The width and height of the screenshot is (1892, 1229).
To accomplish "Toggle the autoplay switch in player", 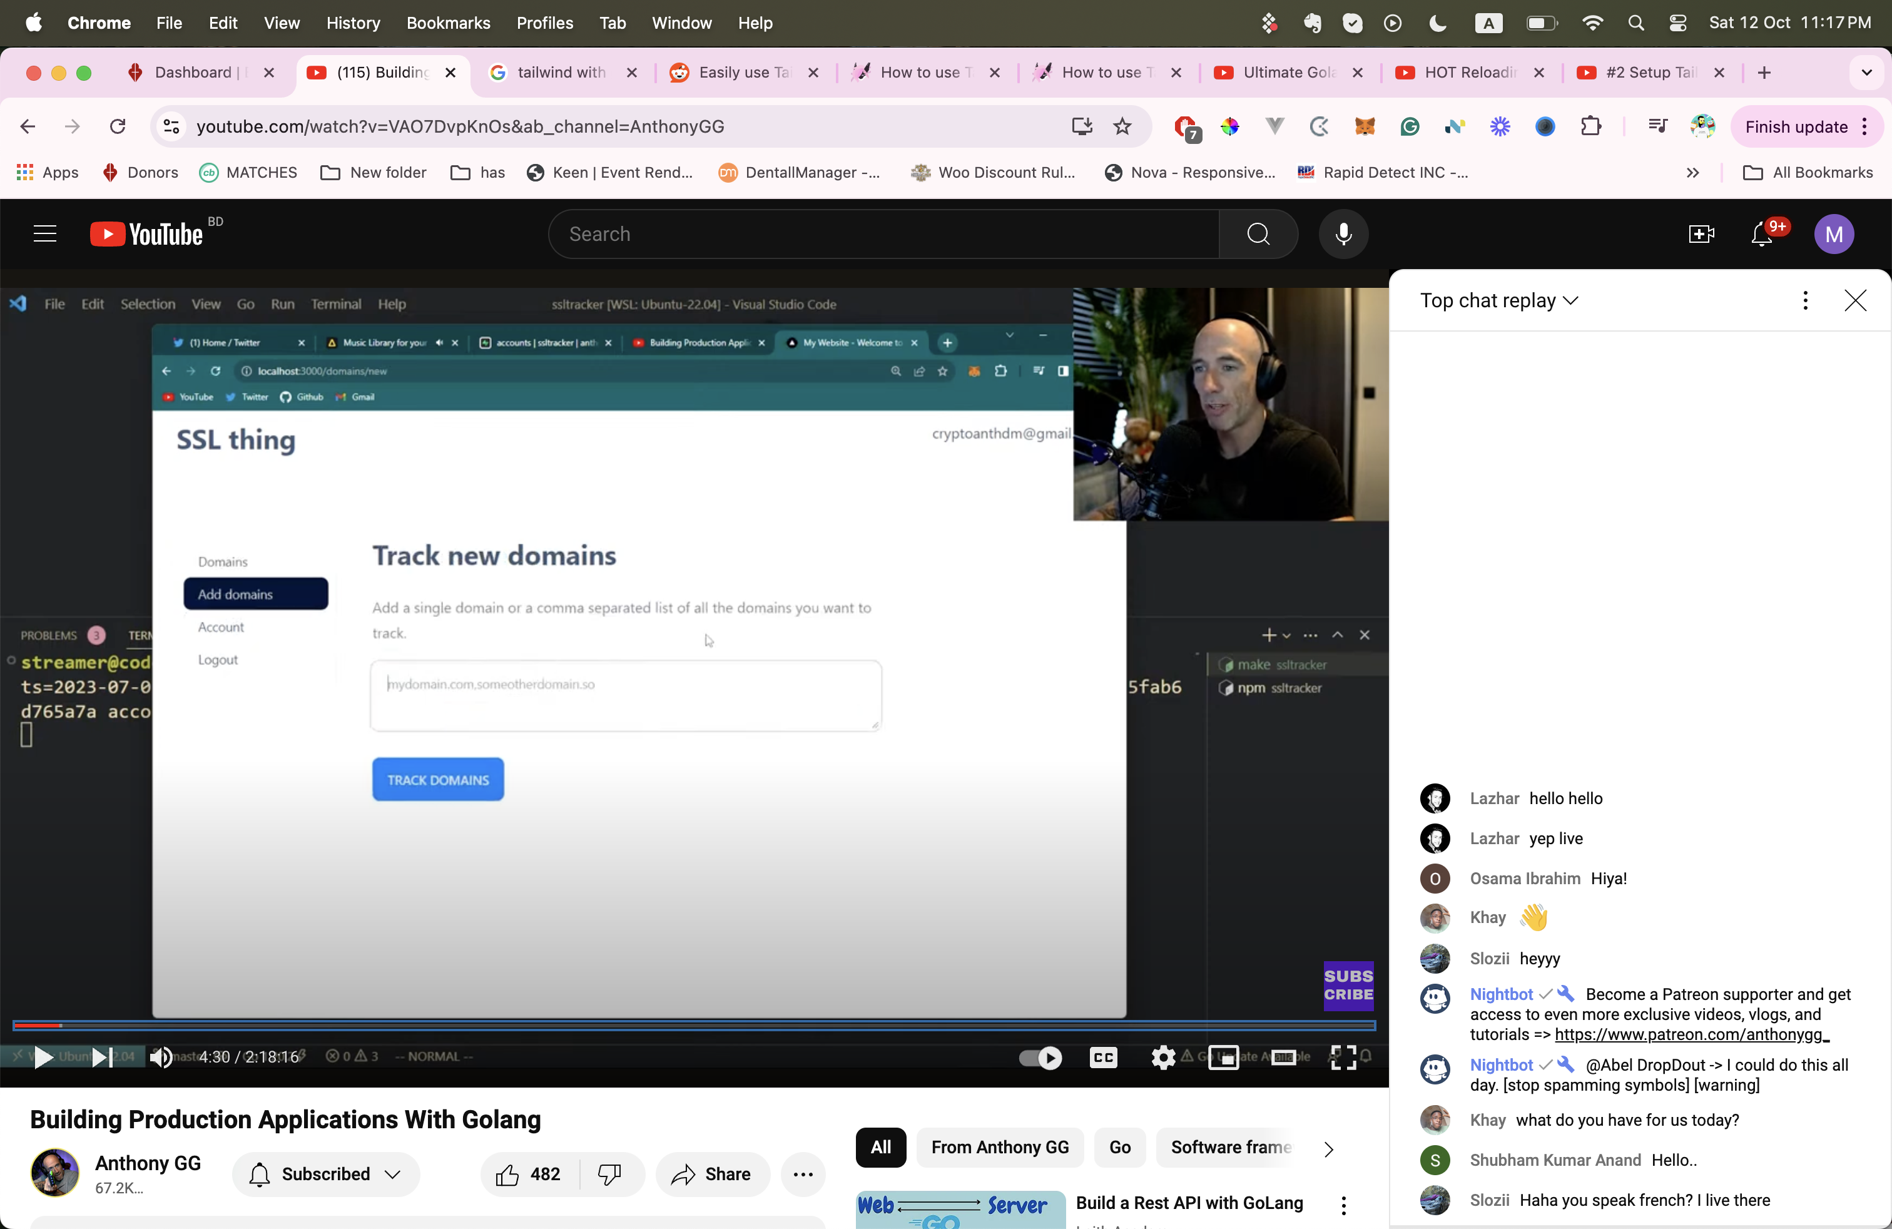I will tap(1040, 1058).
